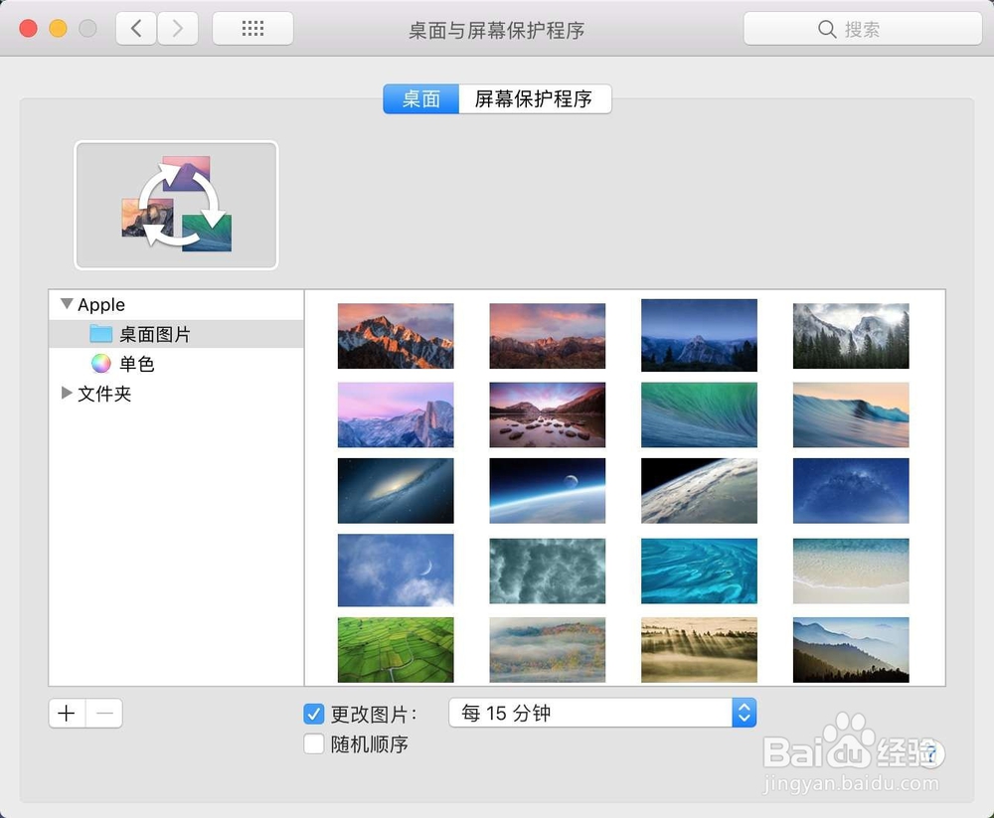This screenshot has width=994, height=818.
Task: Go forward with the right chevron button
Action: coord(178,29)
